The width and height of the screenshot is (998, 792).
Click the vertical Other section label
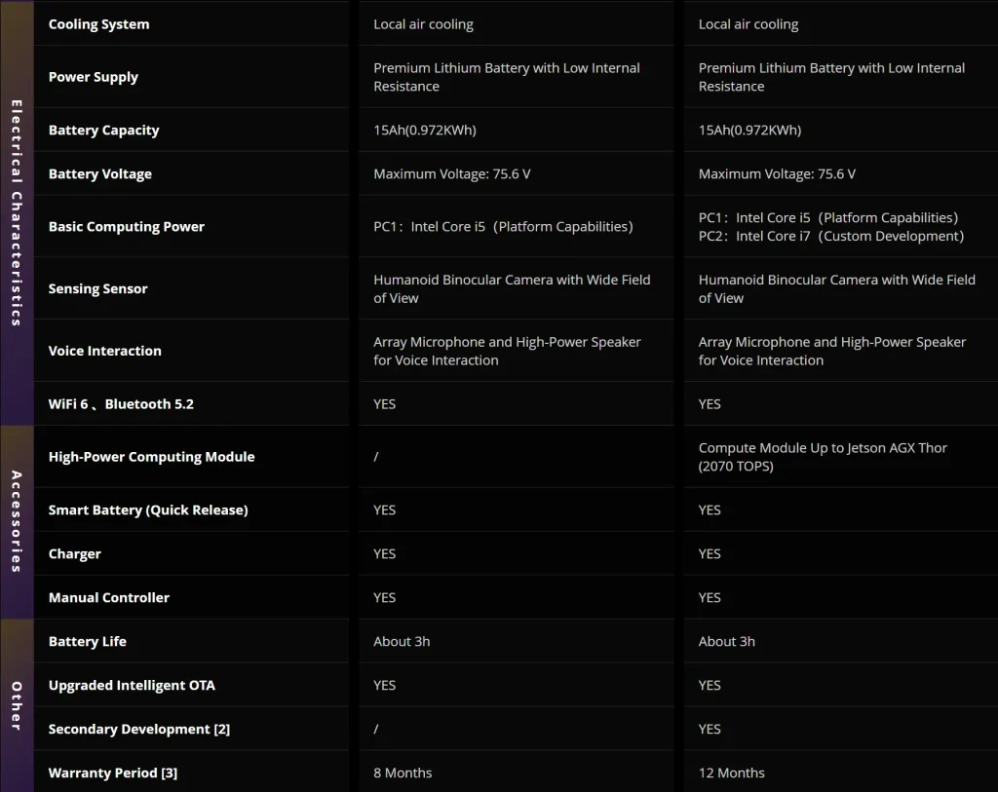click(17, 705)
